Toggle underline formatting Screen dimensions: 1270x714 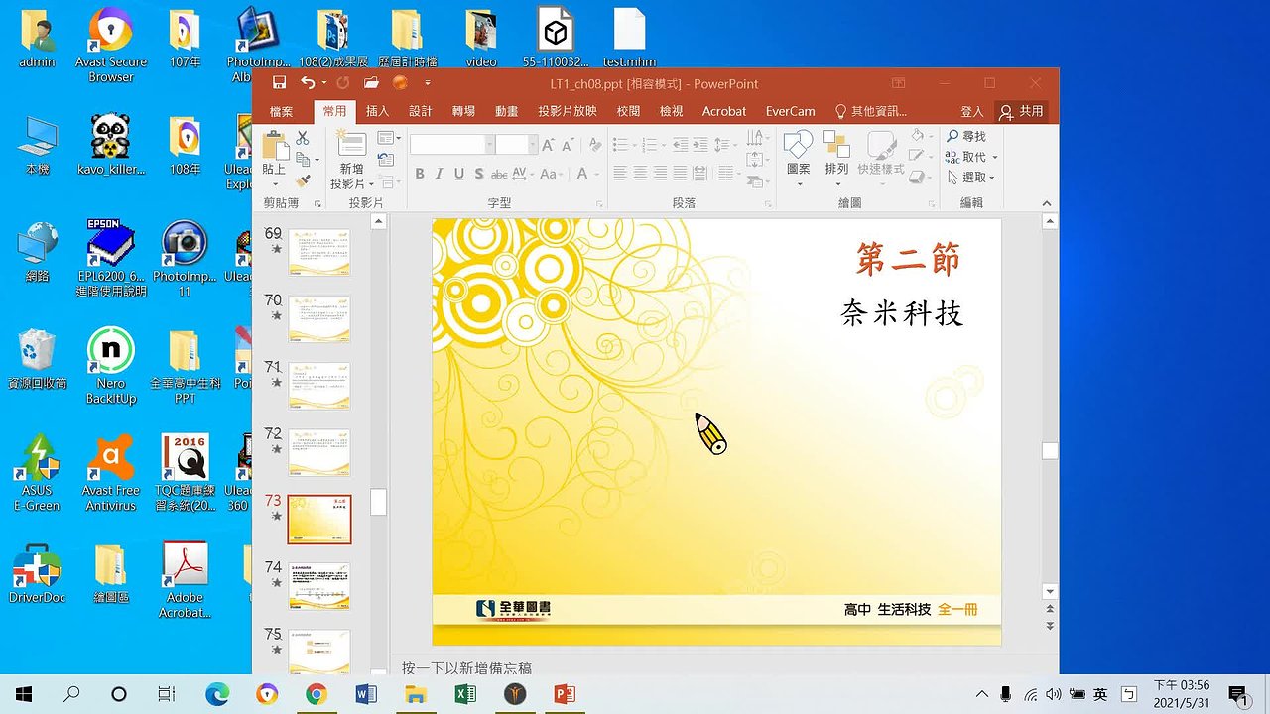(x=459, y=174)
